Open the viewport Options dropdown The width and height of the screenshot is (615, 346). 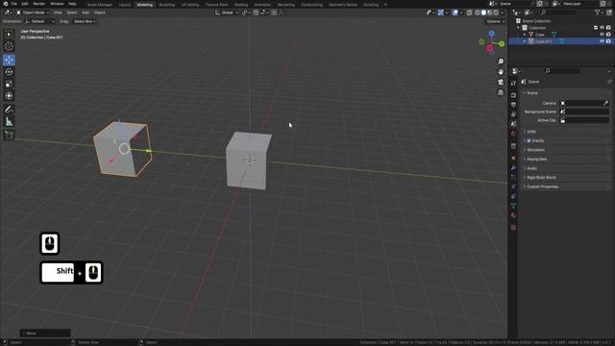pos(496,21)
